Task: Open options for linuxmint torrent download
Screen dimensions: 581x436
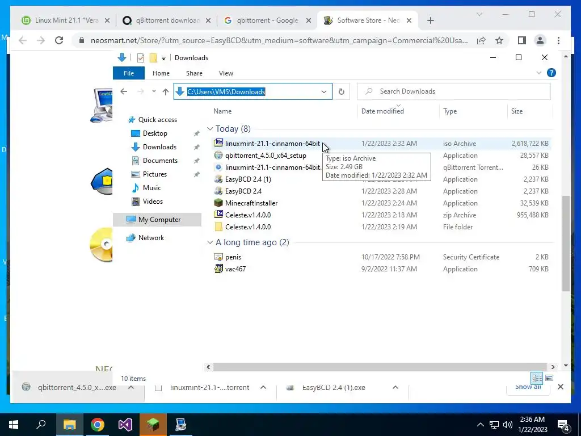Action: tap(263, 387)
